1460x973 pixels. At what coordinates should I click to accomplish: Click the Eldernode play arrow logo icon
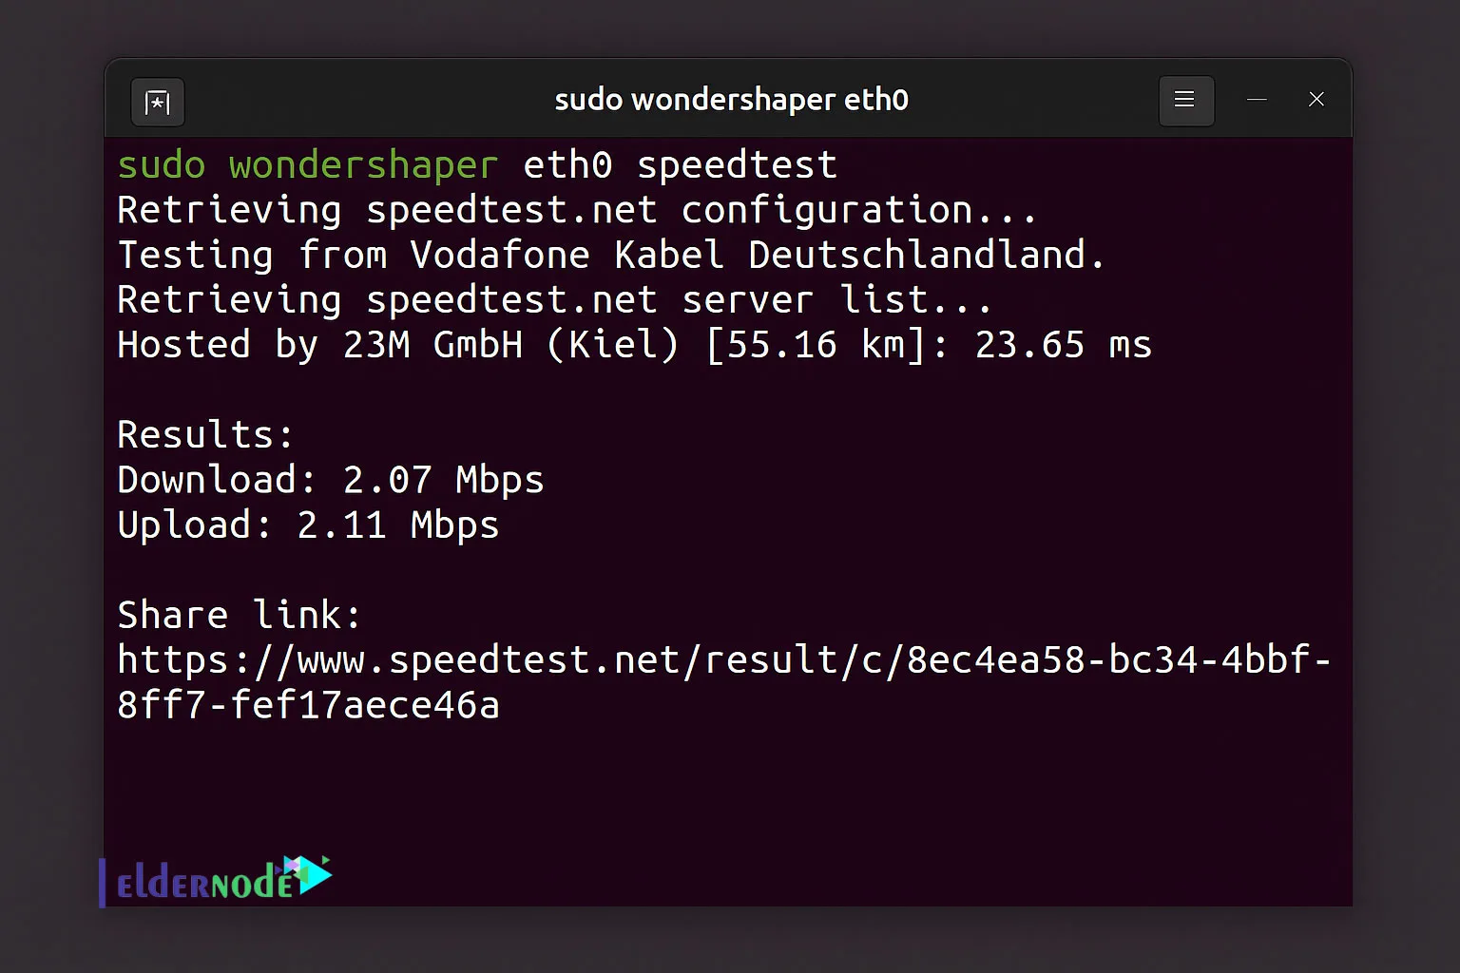tap(310, 874)
